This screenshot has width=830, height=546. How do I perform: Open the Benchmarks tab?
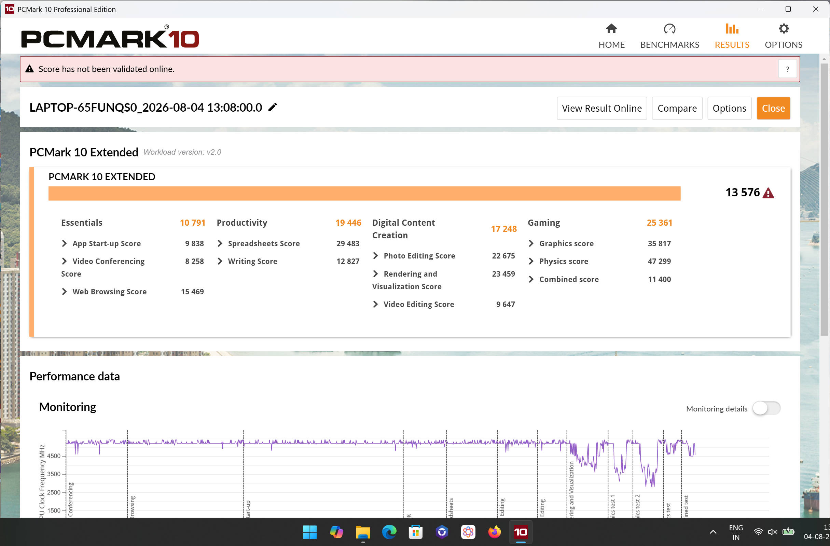point(669,36)
